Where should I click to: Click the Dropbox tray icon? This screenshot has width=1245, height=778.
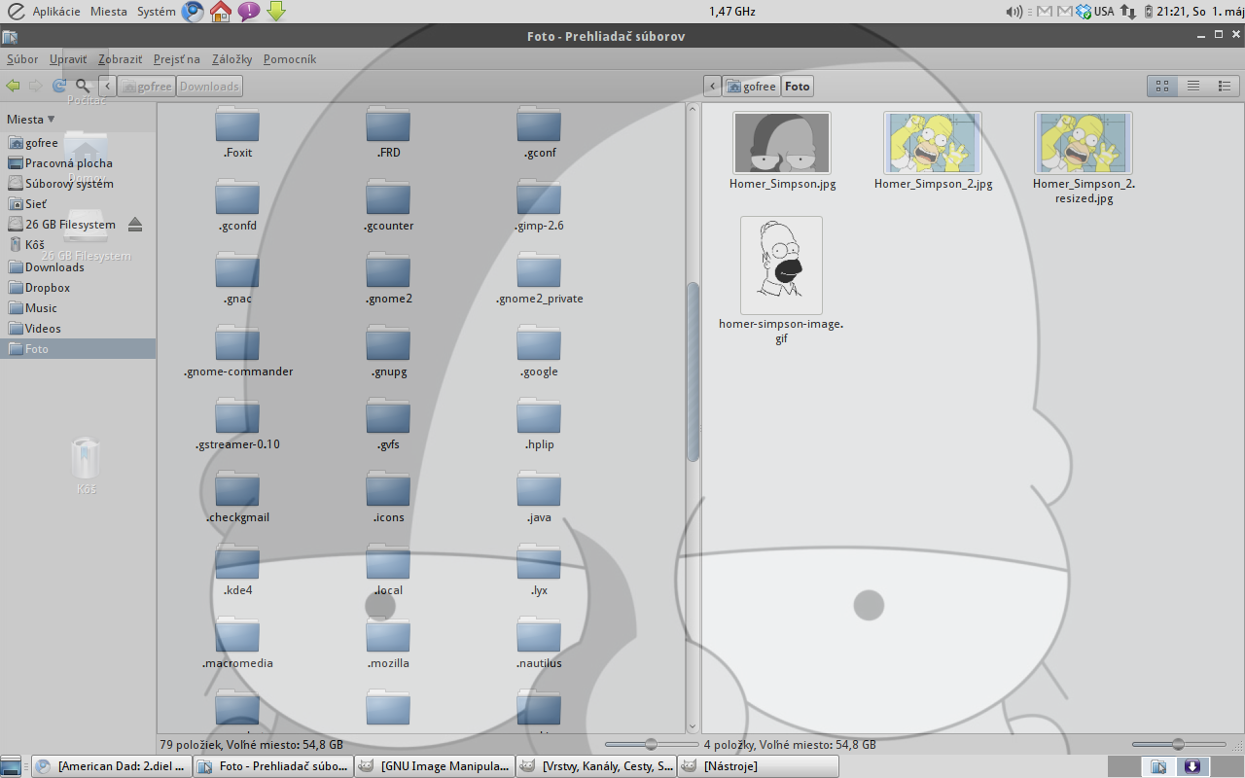coord(1083,12)
